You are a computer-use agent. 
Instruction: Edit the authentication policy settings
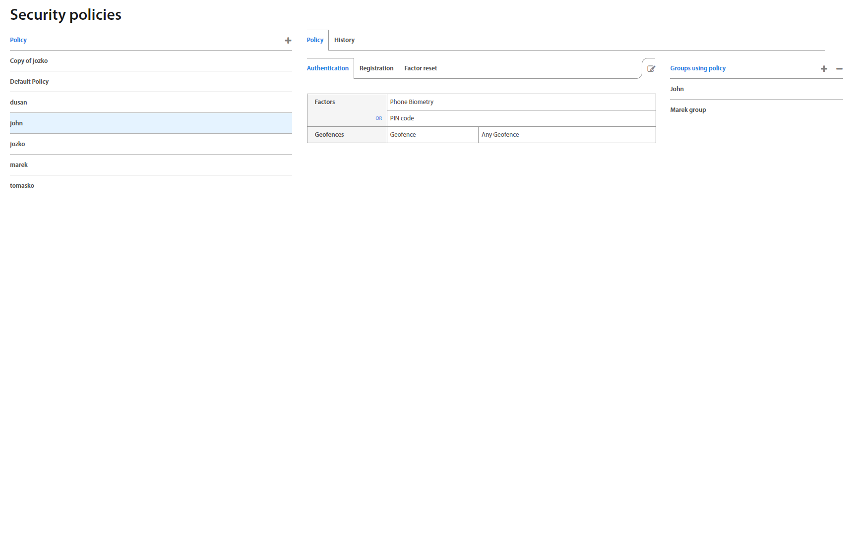click(651, 69)
